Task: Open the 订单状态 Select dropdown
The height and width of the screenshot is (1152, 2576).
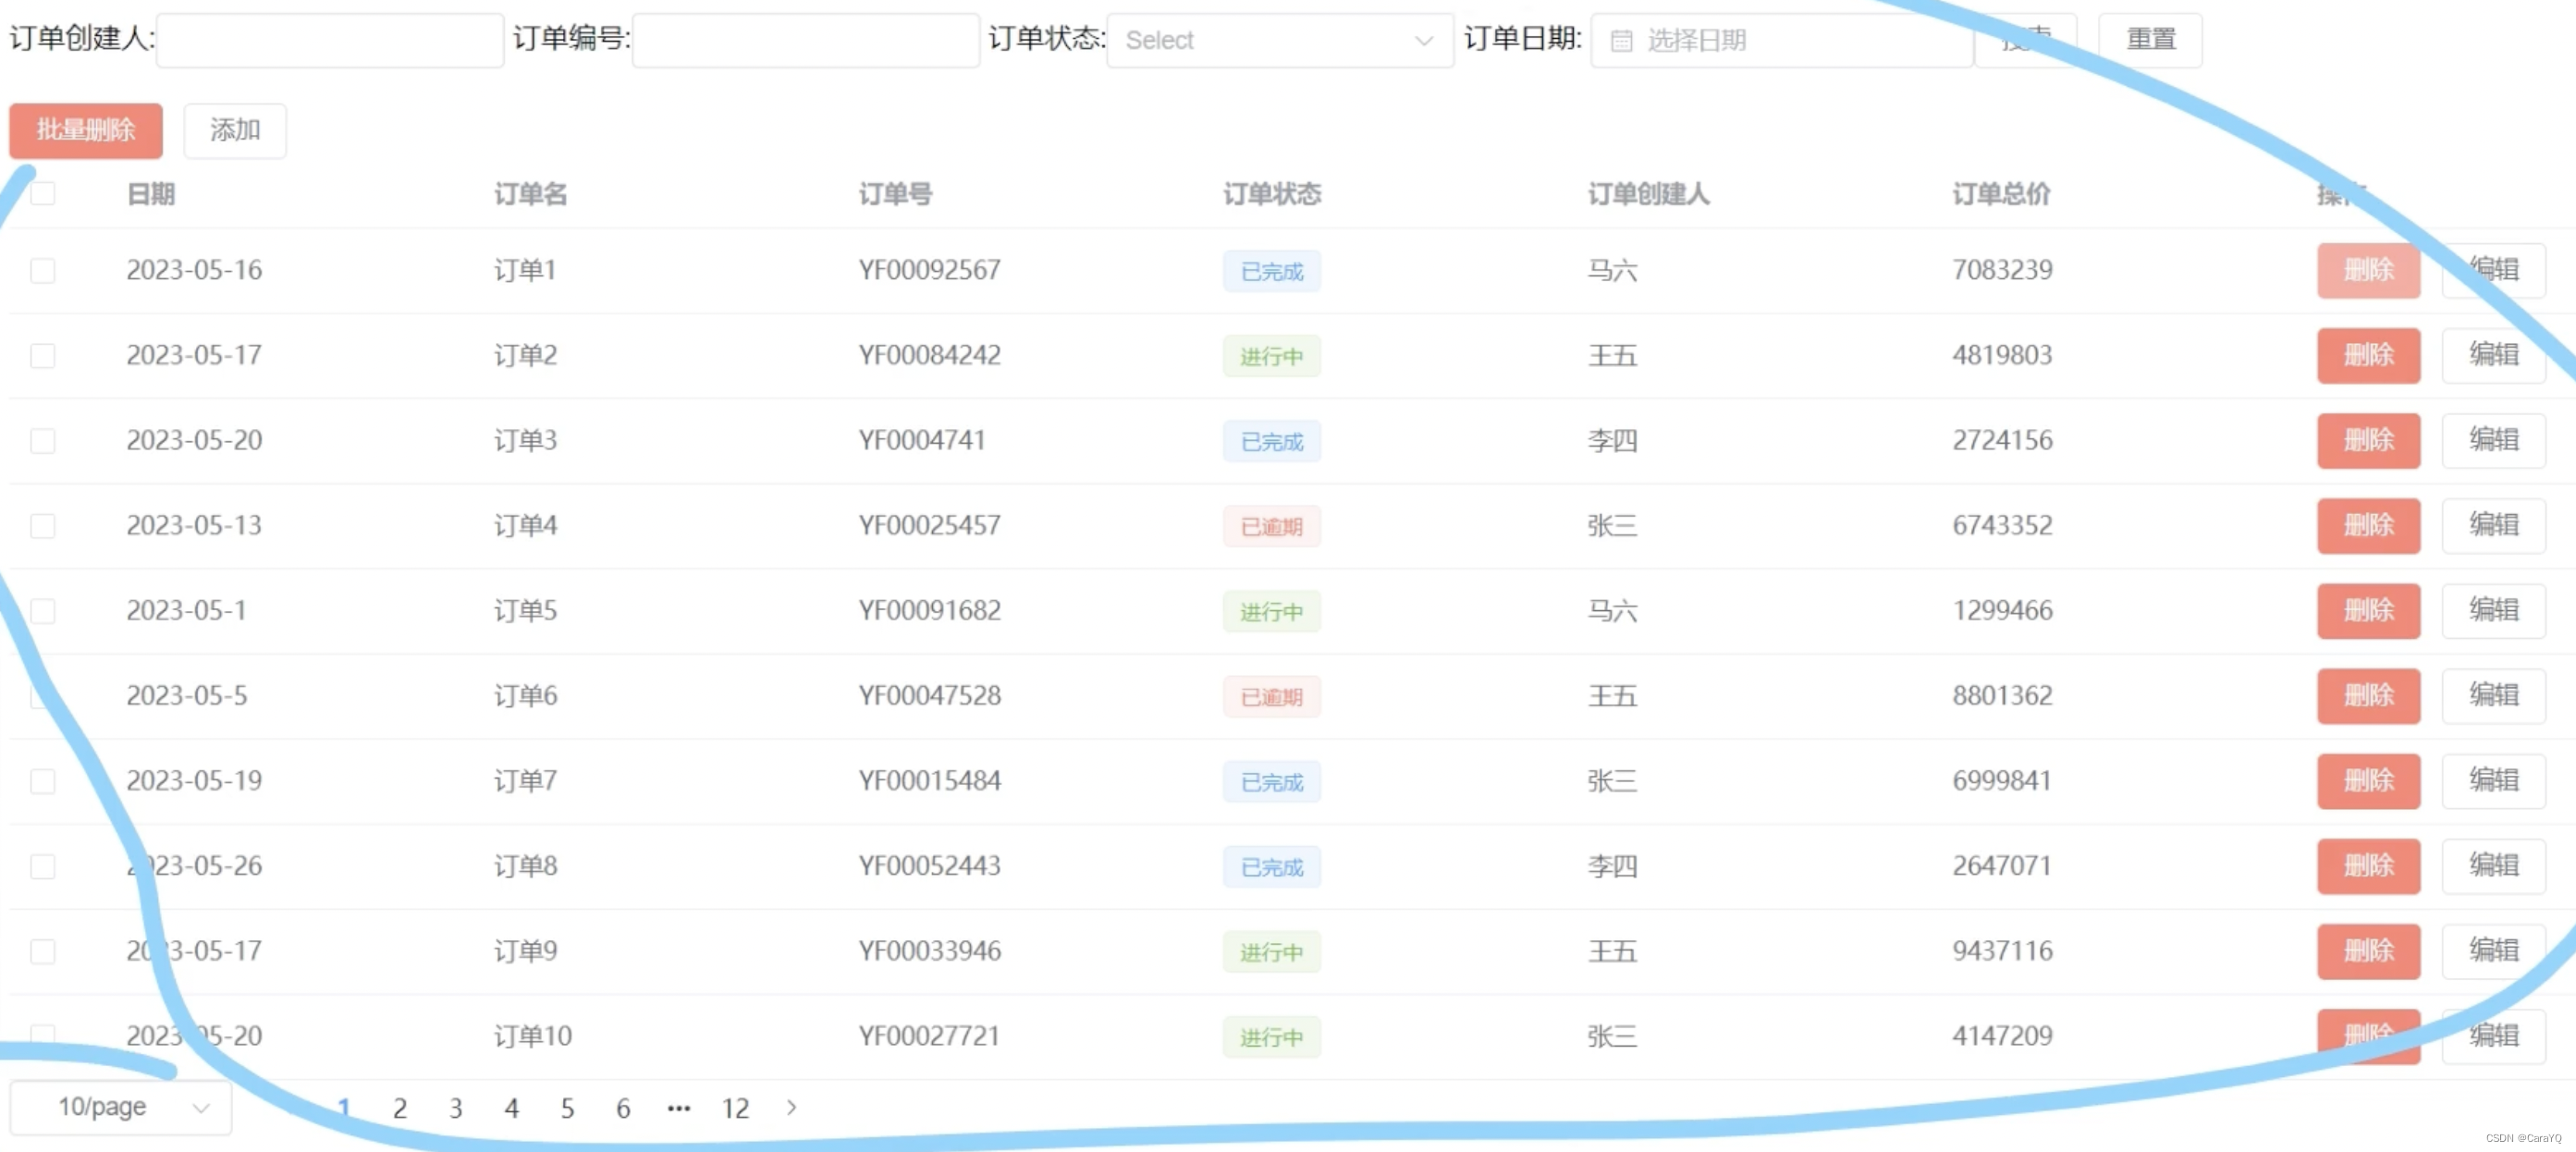Action: point(1280,40)
